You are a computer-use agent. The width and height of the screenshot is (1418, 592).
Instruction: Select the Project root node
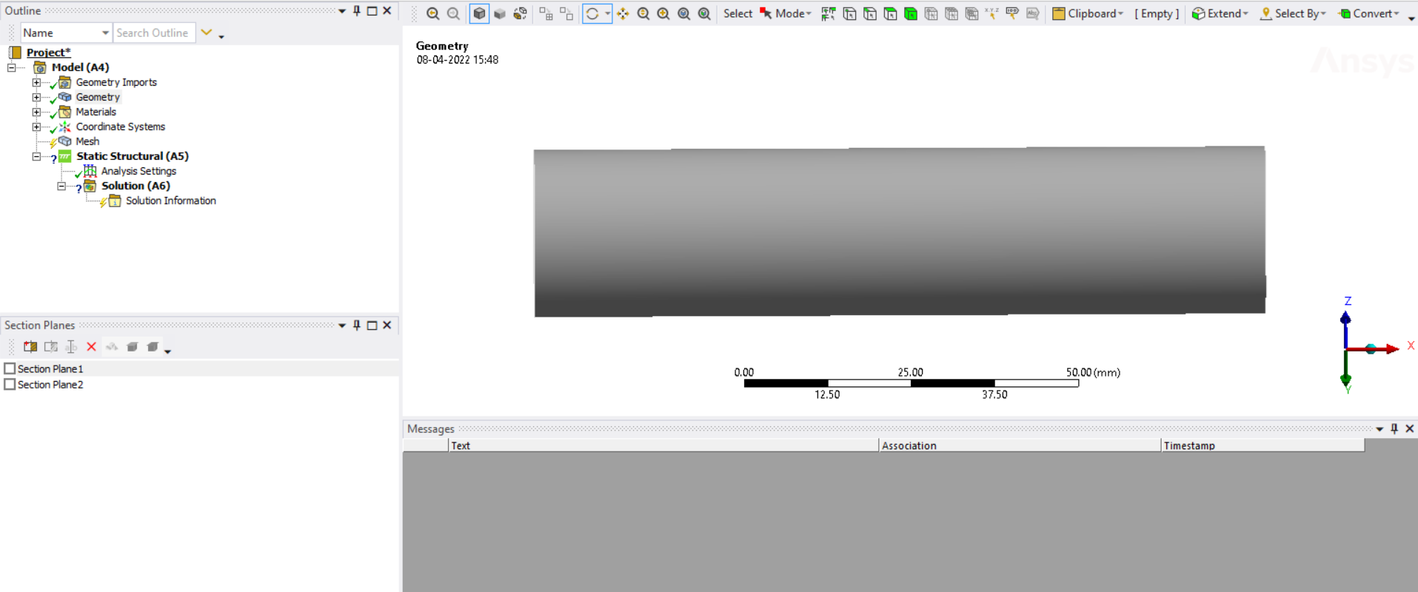[x=48, y=53]
